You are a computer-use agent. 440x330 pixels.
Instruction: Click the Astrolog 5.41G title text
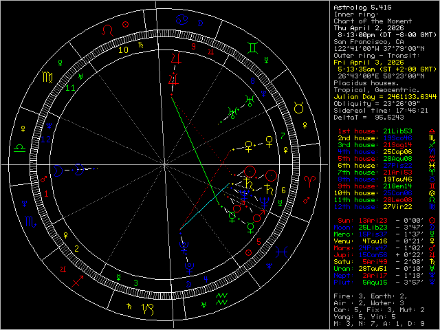tap(361, 8)
